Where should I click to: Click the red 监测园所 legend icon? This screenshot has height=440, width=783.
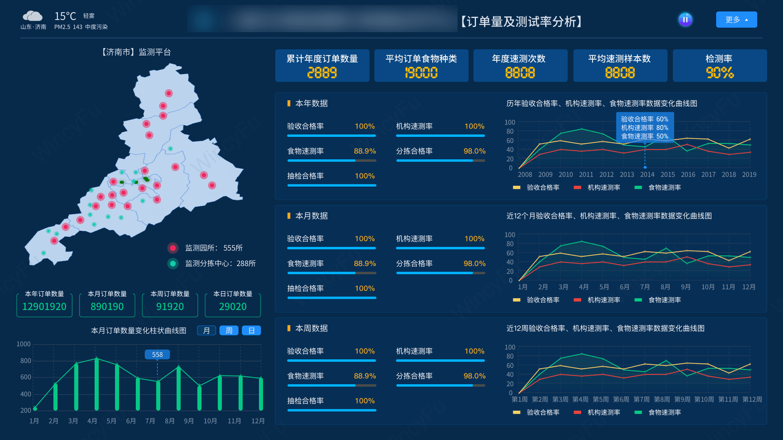[173, 248]
